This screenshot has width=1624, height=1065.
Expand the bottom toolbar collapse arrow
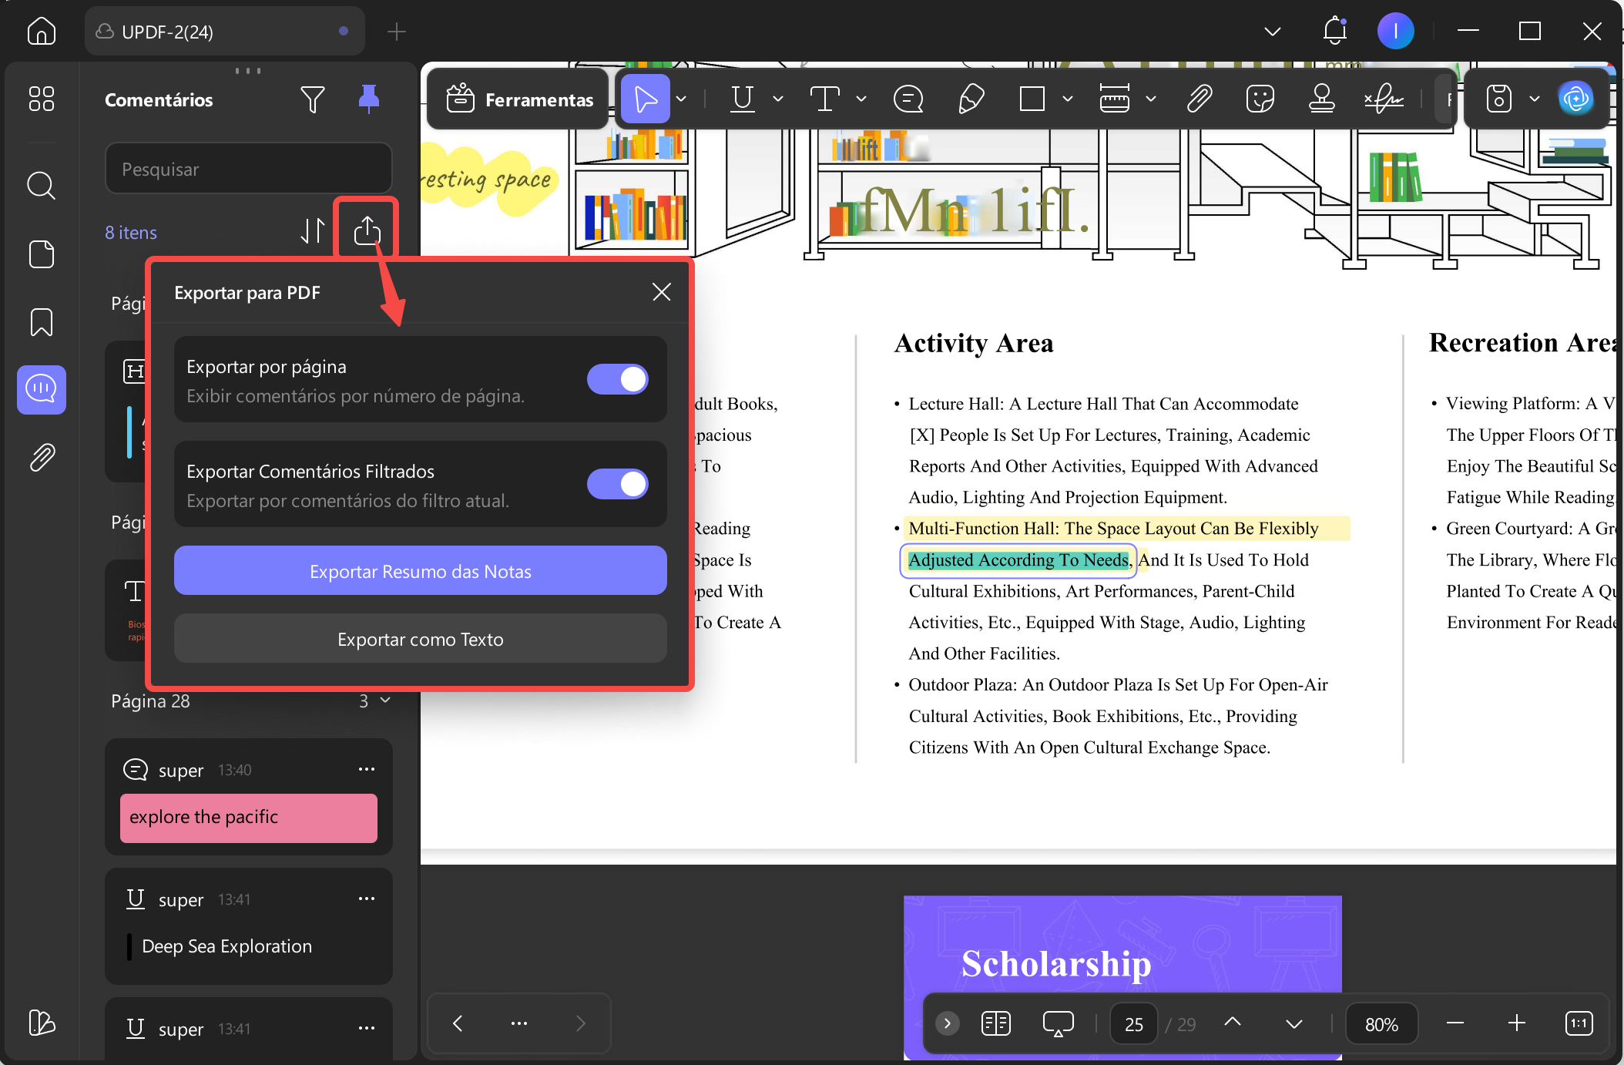pos(947,1023)
